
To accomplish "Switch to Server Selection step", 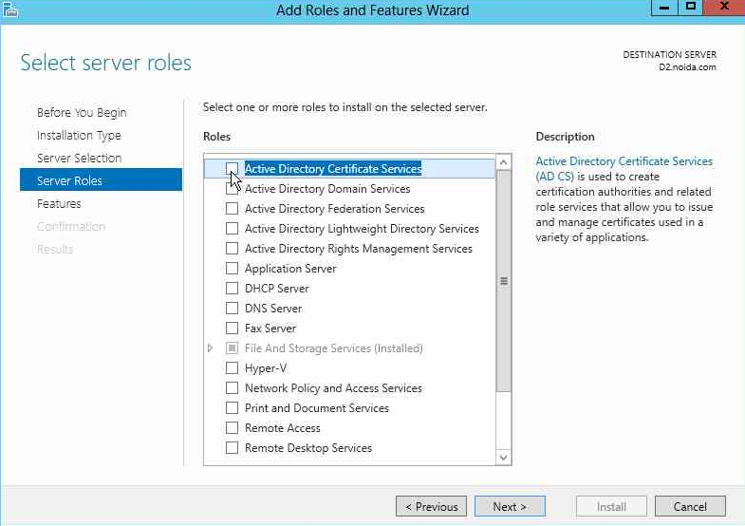I will tap(80, 159).
